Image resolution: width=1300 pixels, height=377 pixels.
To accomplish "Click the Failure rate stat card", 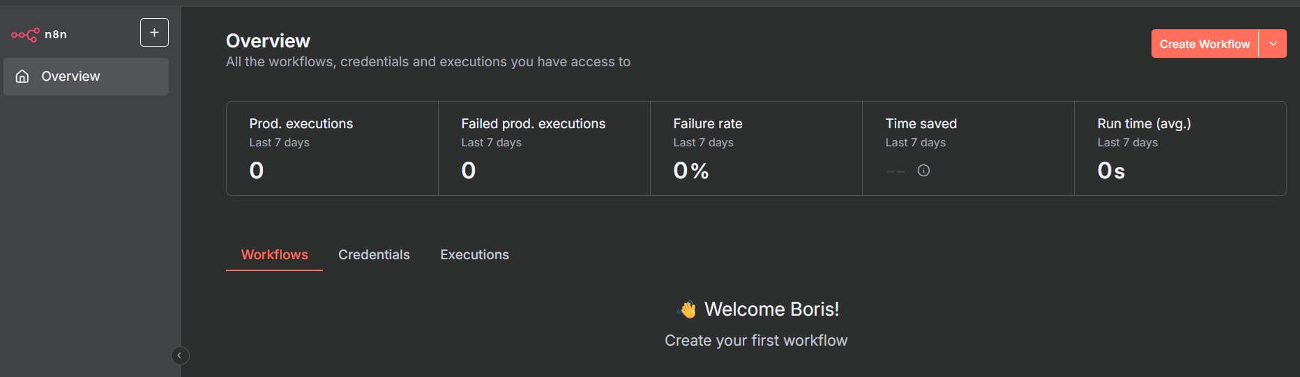I will [757, 148].
